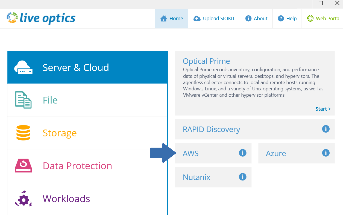This screenshot has width=343, height=218.
Task: Open the RAPID Discovery info icon
Action: pyautogui.click(x=326, y=129)
